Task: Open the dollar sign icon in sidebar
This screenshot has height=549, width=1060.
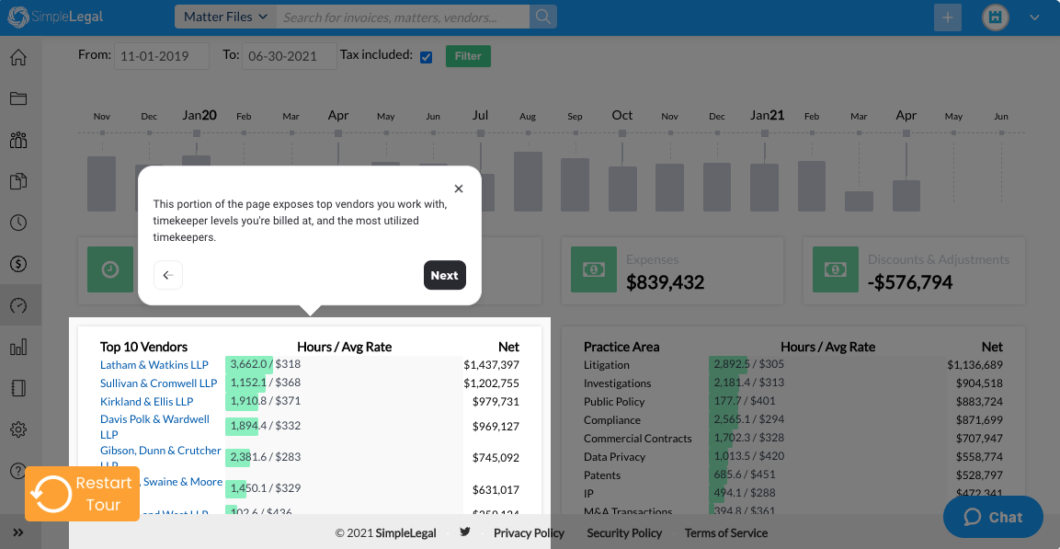Action: tap(18, 264)
